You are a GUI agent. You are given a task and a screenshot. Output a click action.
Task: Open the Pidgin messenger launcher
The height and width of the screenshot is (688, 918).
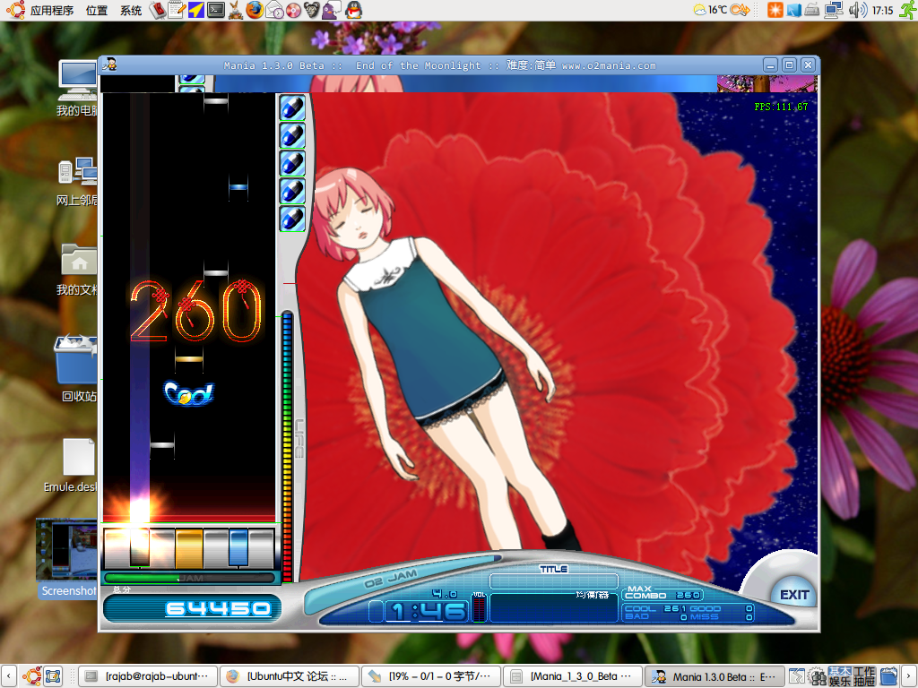point(332,10)
